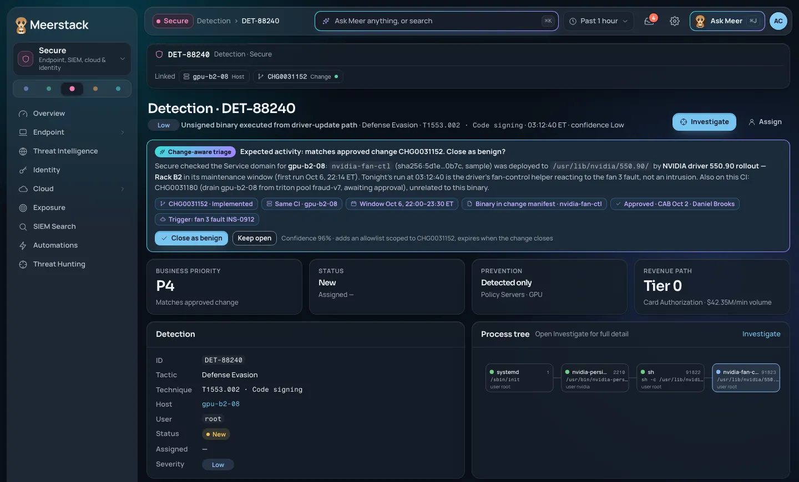The height and width of the screenshot is (482, 799).
Task: Open Identity in the sidebar
Action: pyautogui.click(x=72, y=170)
